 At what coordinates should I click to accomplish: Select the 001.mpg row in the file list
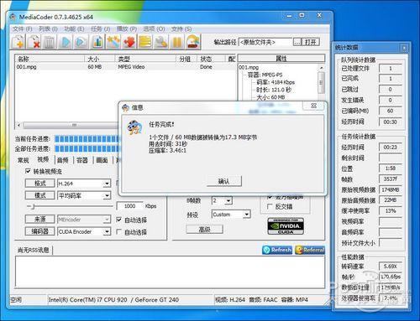(x=126, y=67)
